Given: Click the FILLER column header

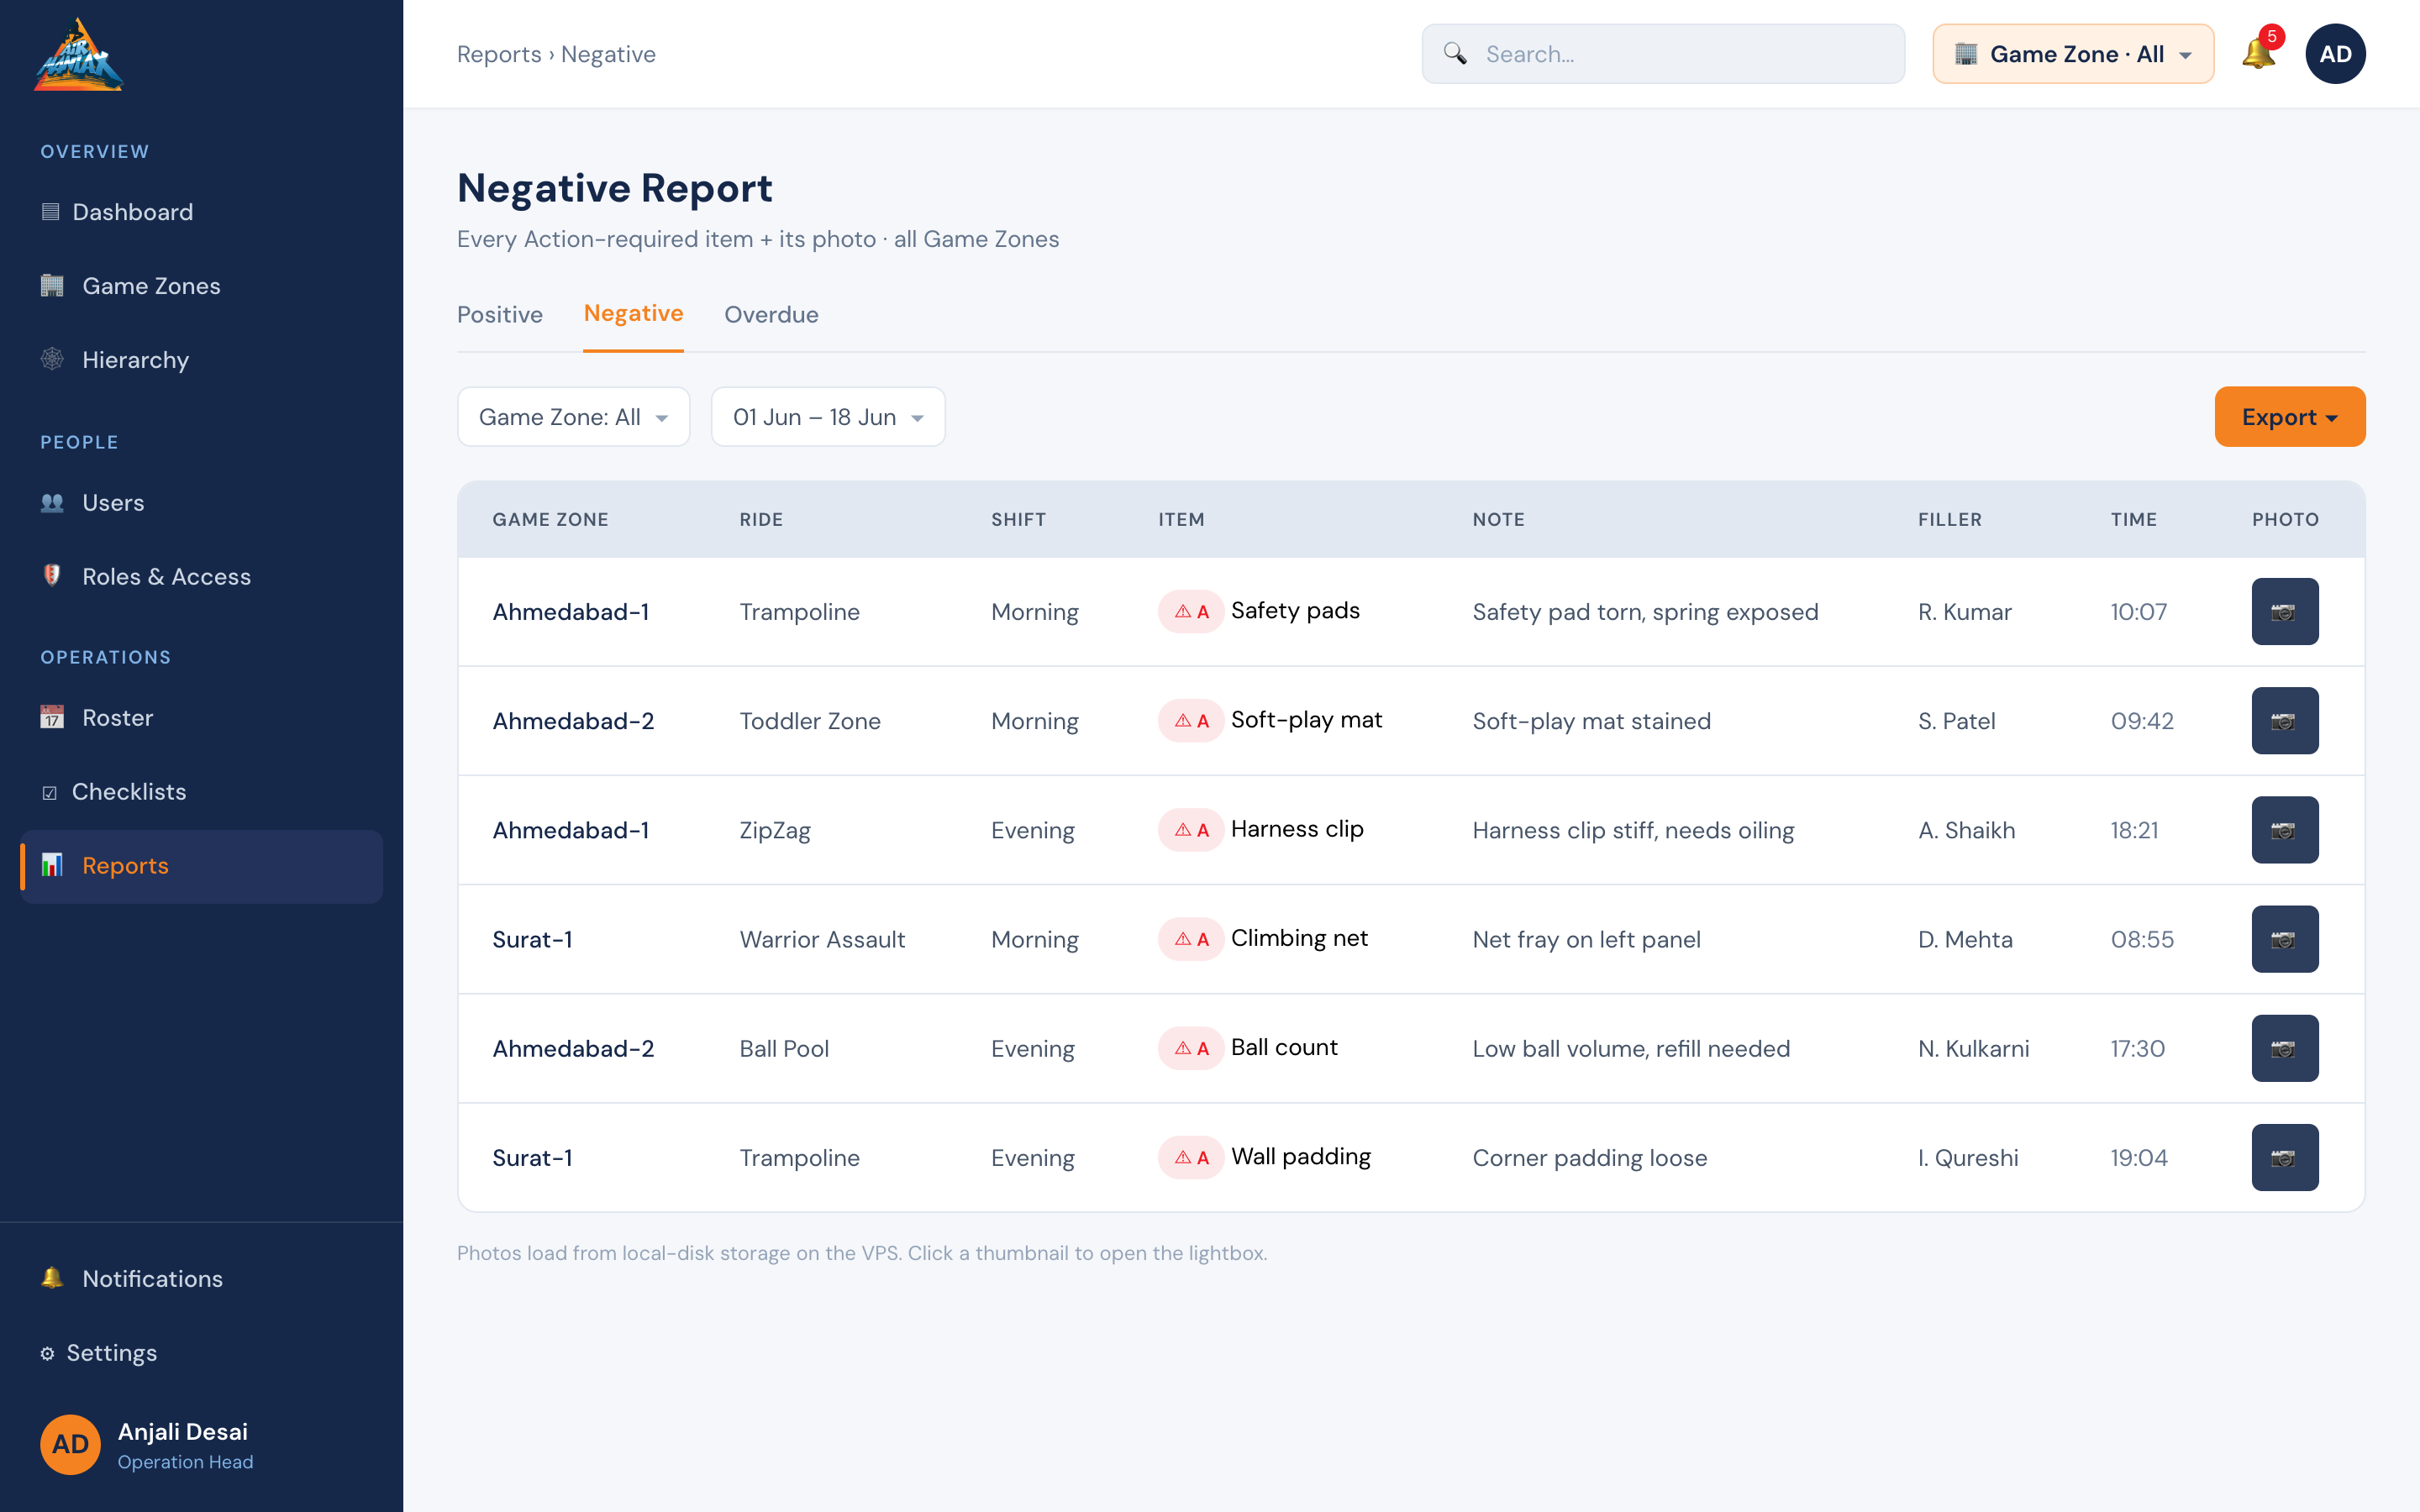Looking at the screenshot, I should pyautogui.click(x=1949, y=520).
